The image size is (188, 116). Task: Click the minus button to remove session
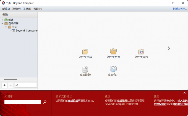11,85
